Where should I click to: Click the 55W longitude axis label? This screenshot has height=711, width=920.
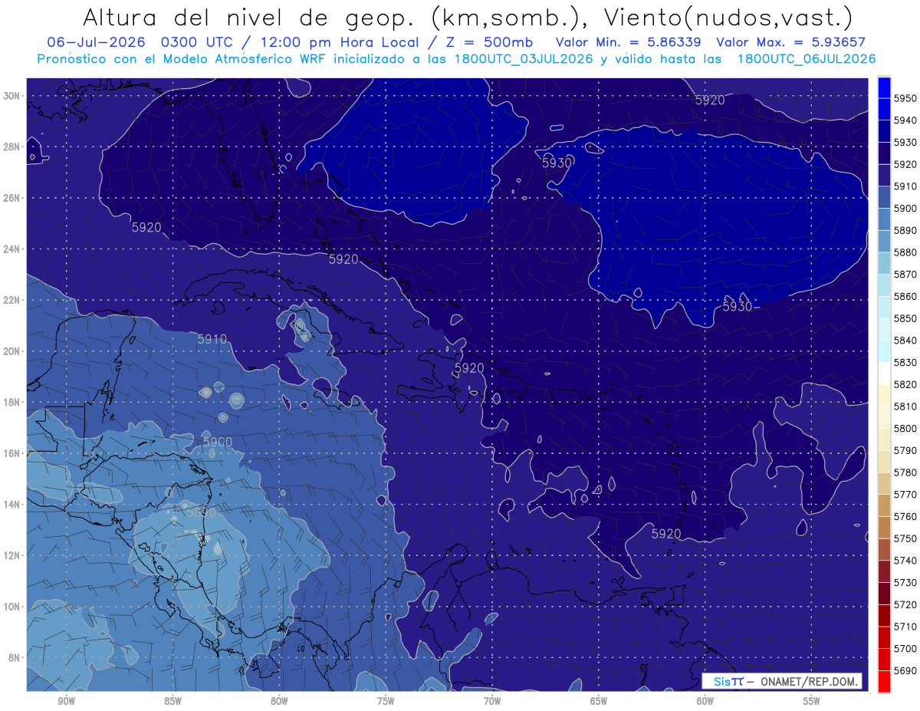tap(812, 700)
